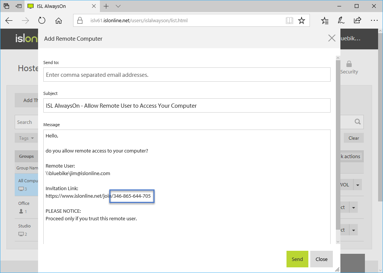Click the page scrollbar on right edge

(x=380, y=117)
